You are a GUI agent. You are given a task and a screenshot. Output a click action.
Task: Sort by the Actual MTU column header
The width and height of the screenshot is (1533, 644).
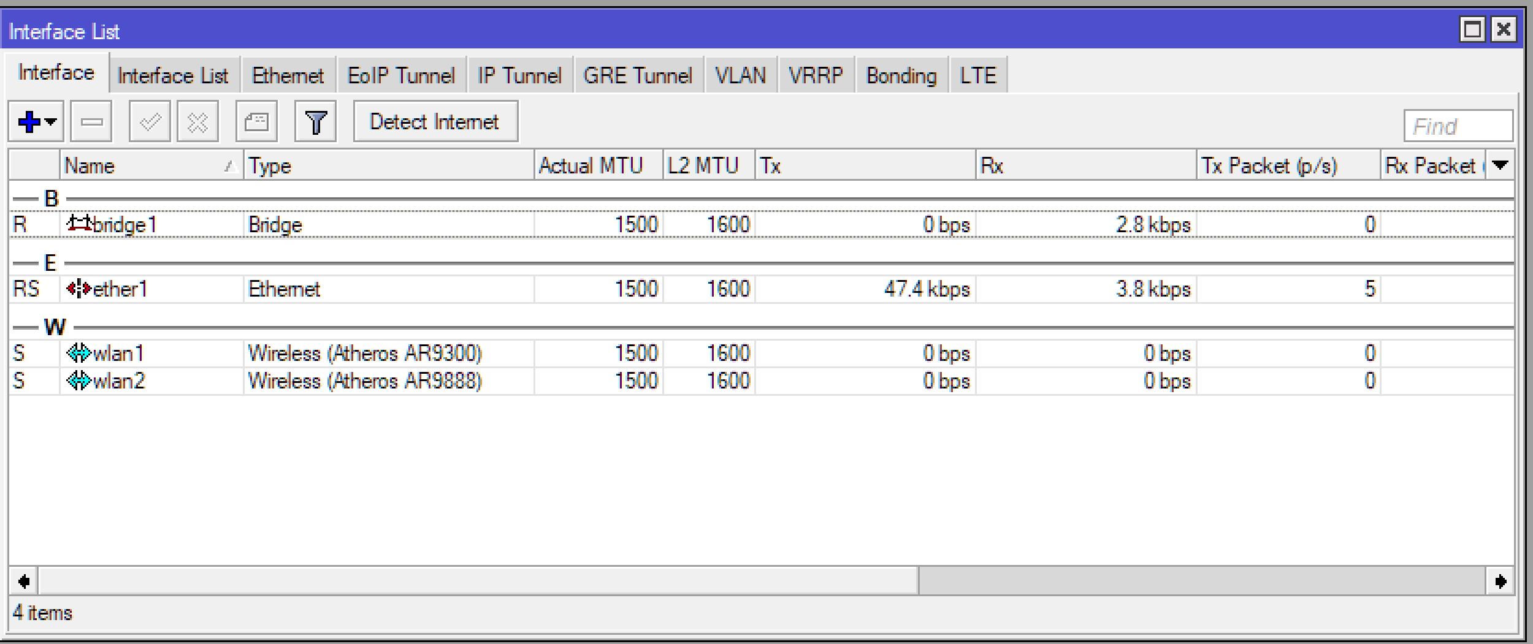point(598,165)
